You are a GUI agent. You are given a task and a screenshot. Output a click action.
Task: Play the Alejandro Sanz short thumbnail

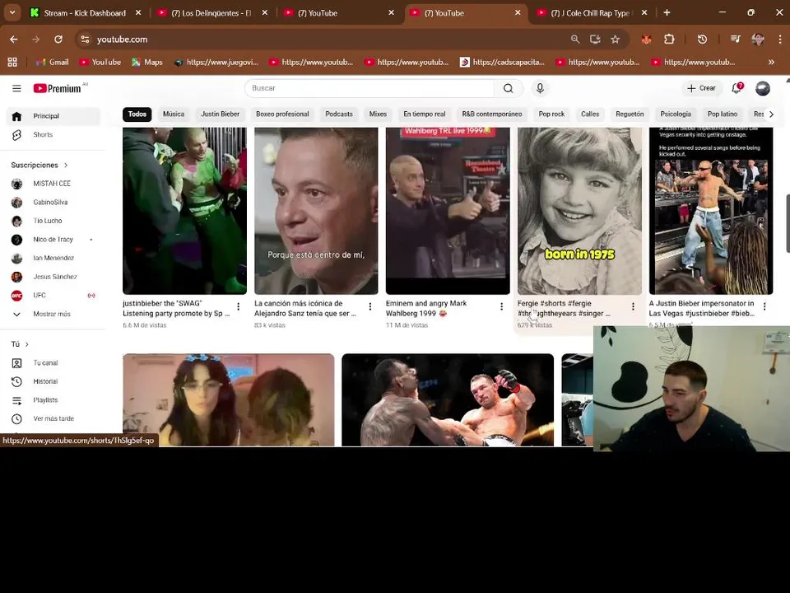[x=316, y=211]
